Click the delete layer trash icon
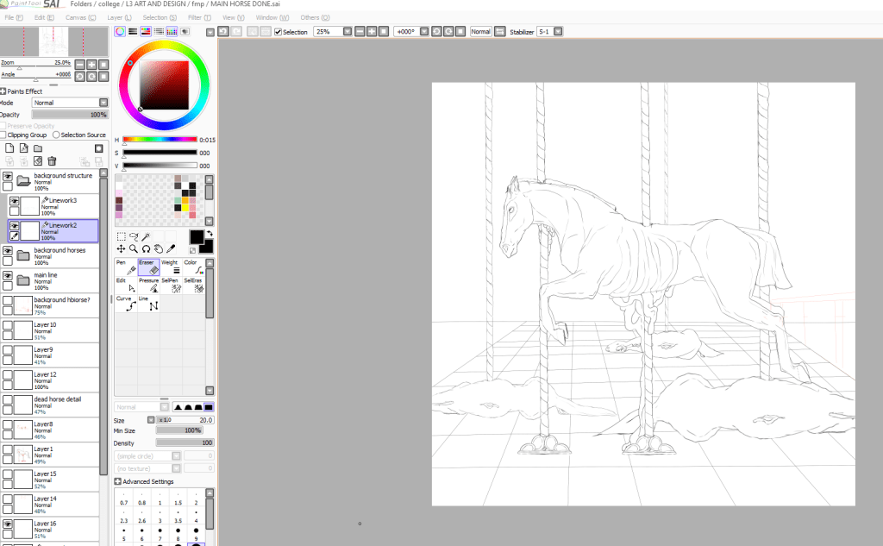883x546 pixels. (52, 161)
